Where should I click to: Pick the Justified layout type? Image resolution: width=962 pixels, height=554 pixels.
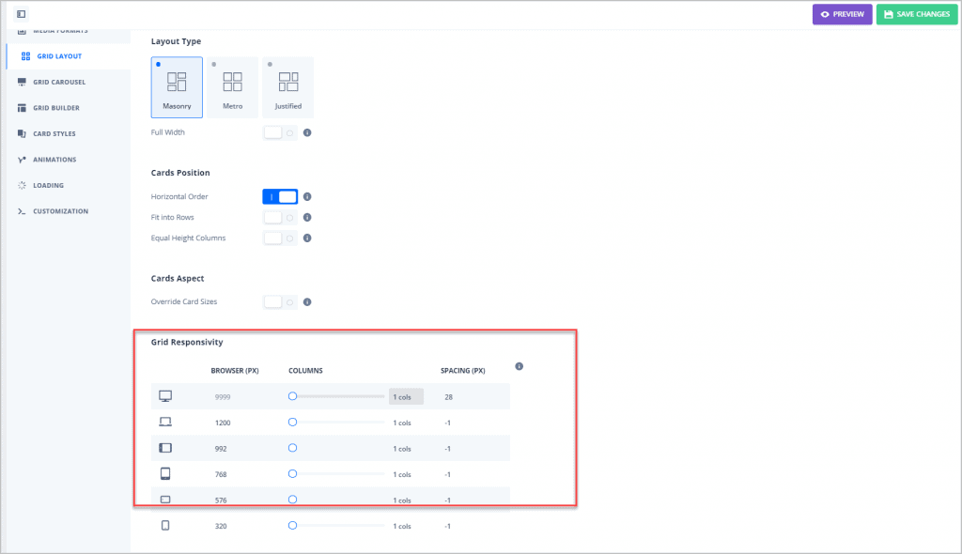click(x=288, y=87)
